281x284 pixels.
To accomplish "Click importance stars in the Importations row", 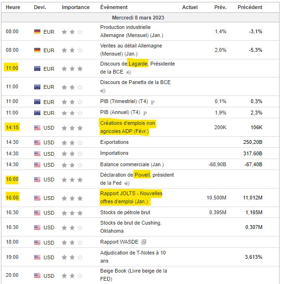I will coord(72,154).
